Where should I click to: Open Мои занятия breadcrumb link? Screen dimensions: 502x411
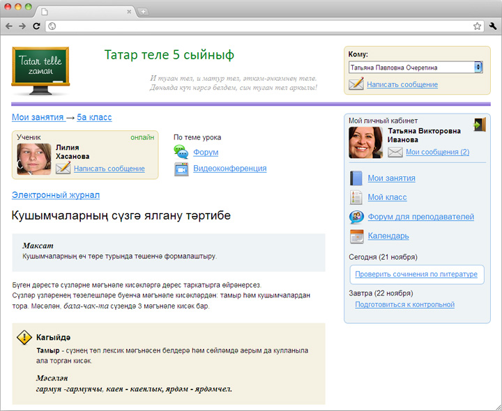(38, 118)
